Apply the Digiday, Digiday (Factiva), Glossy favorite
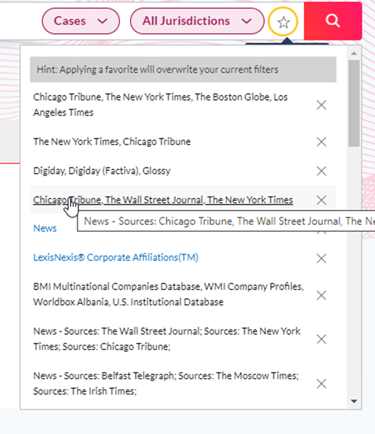This screenshot has height=434, width=375. [x=102, y=171]
